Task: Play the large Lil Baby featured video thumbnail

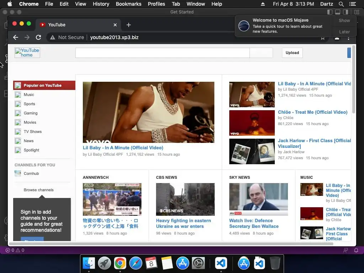Action: (x=149, y=112)
